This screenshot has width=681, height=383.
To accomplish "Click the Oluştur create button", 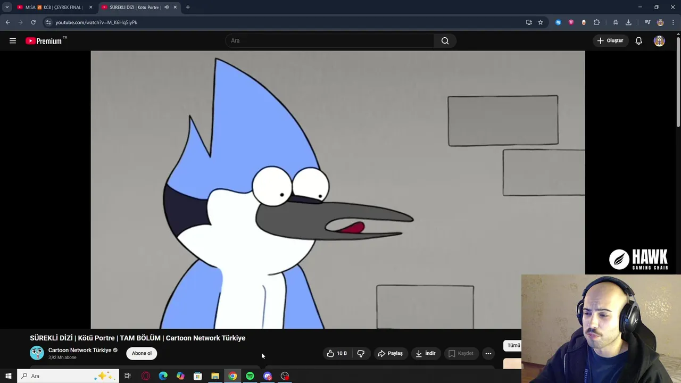I will click(610, 41).
